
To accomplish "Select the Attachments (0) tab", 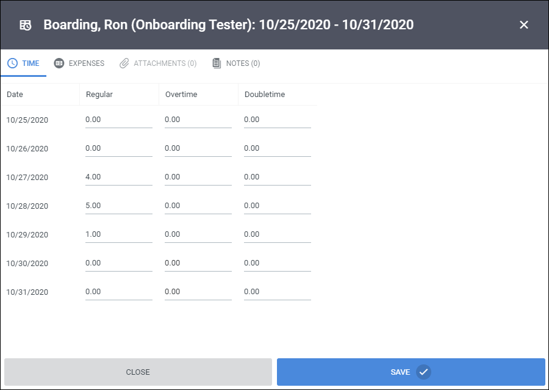I will [x=158, y=63].
